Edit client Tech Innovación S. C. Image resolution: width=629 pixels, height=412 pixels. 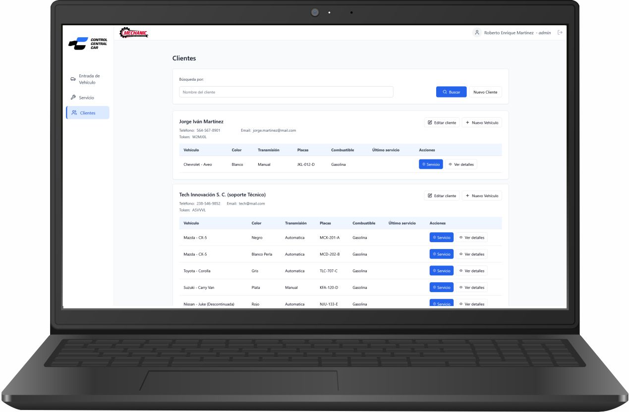tap(442, 196)
